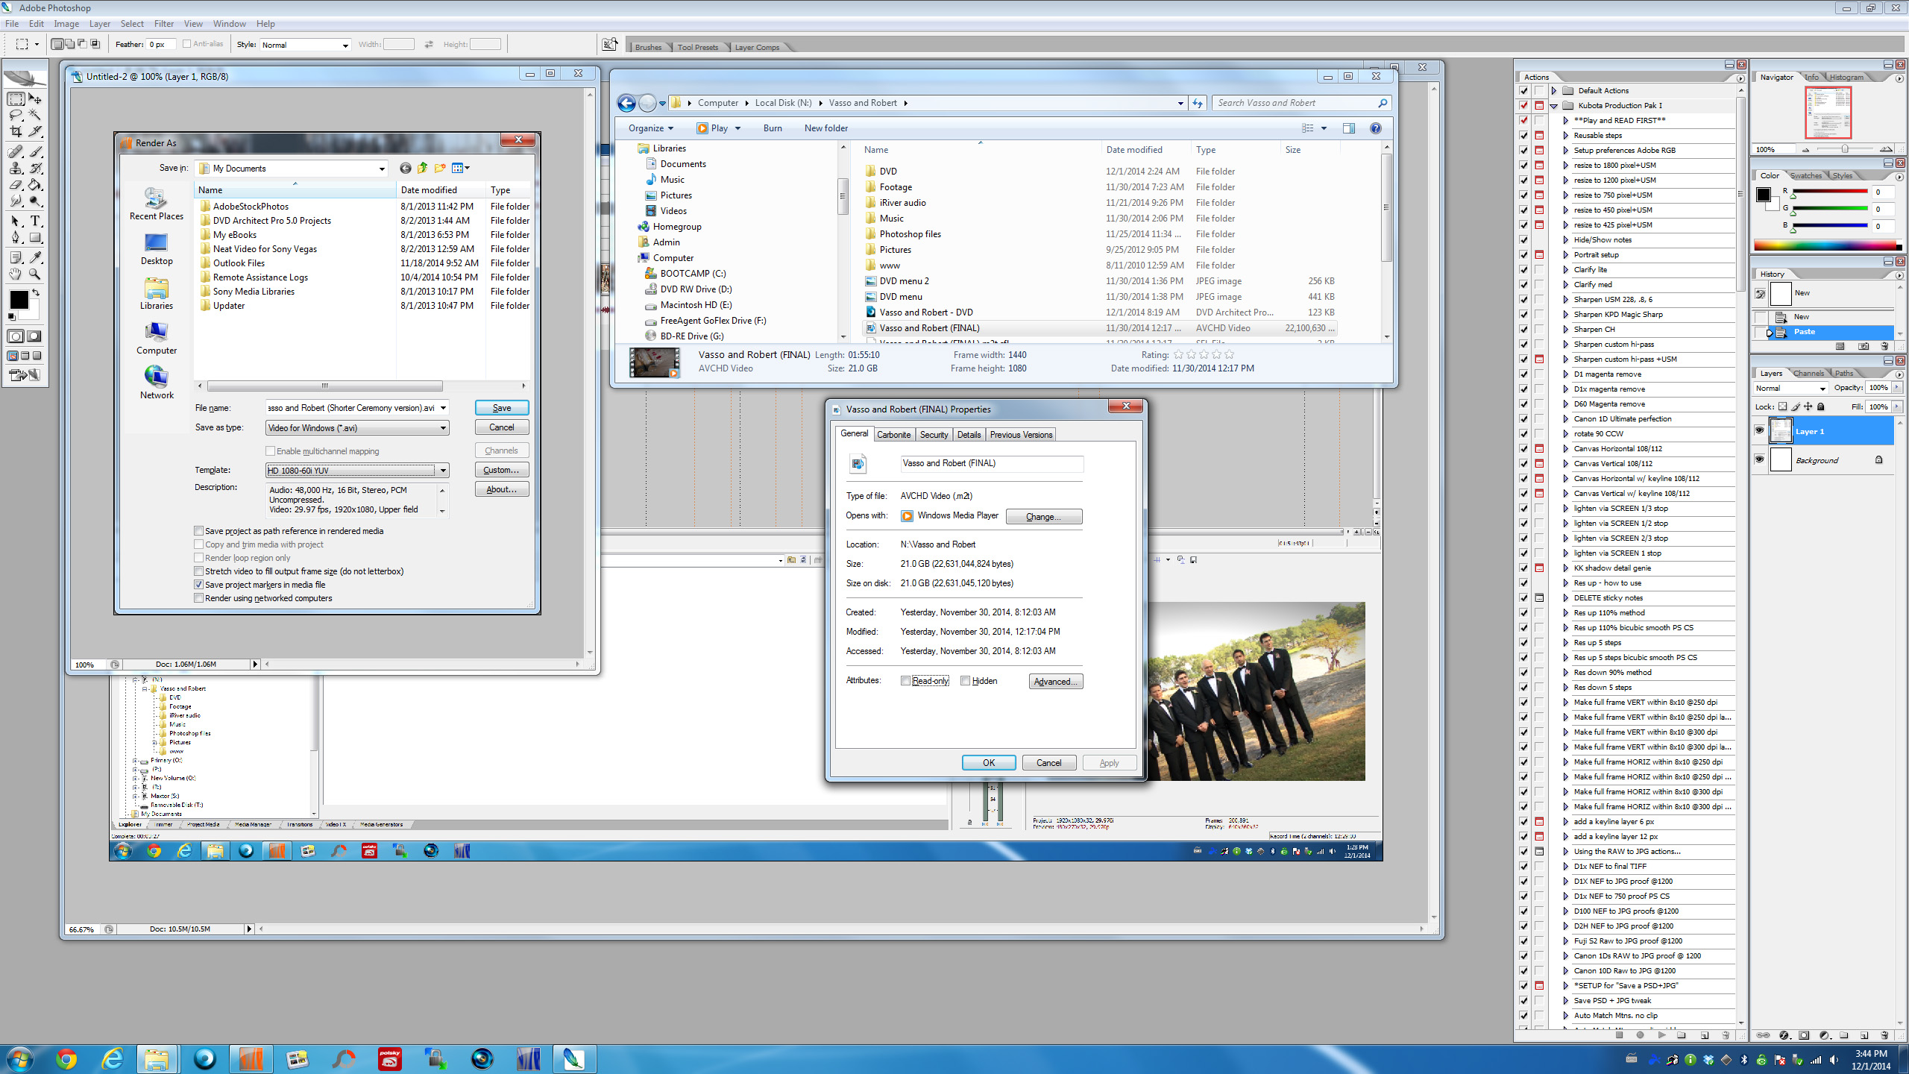Select the Clone Stamp tool
1909x1074 pixels.
(15, 168)
